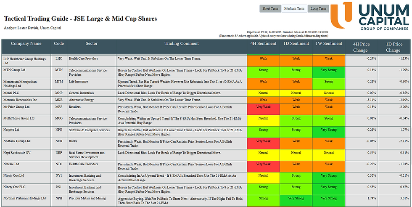Viewport: 412px width, 207px height.
Task: Click the LHC share code
Action: pyautogui.click(x=59, y=58)
